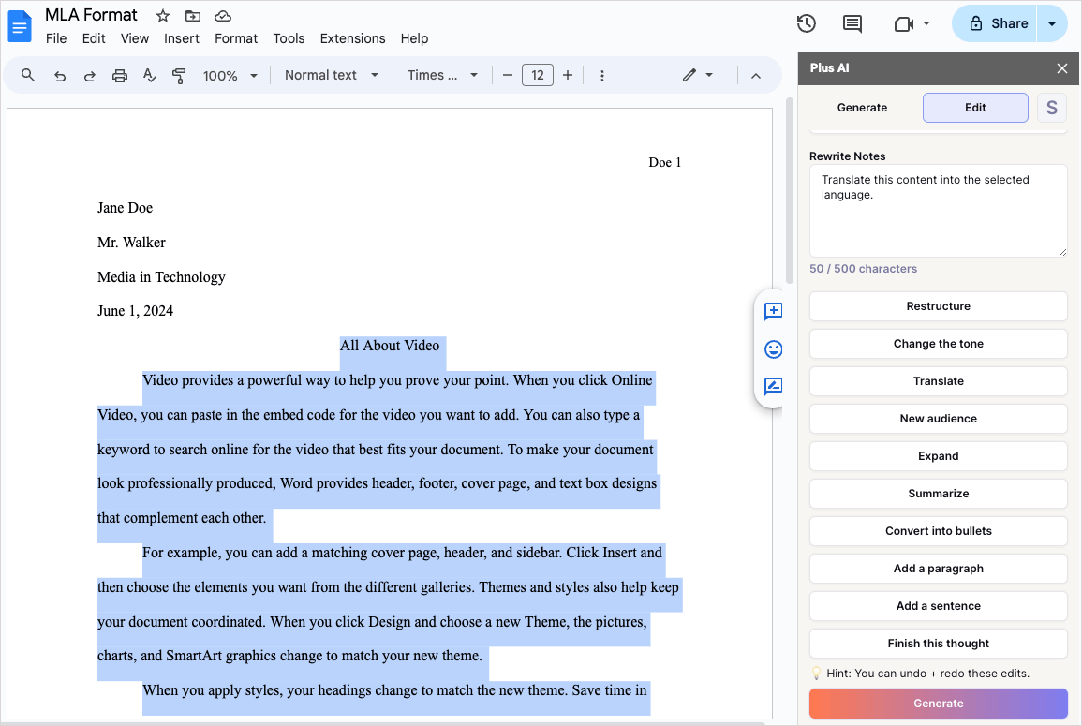Click the 'All About Video' heading
The image size is (1082, 726).
[390, 346]
